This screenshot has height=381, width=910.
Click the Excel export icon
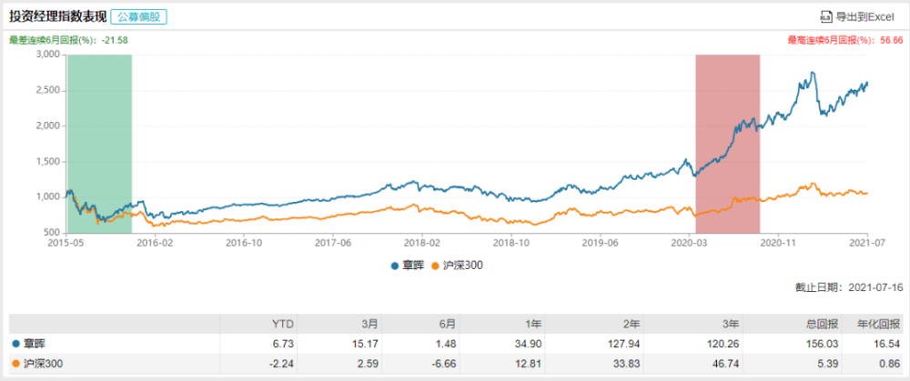(824, 17)
